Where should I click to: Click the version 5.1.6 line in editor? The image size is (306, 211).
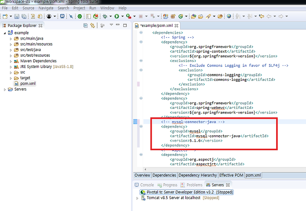tap(196, 141)
